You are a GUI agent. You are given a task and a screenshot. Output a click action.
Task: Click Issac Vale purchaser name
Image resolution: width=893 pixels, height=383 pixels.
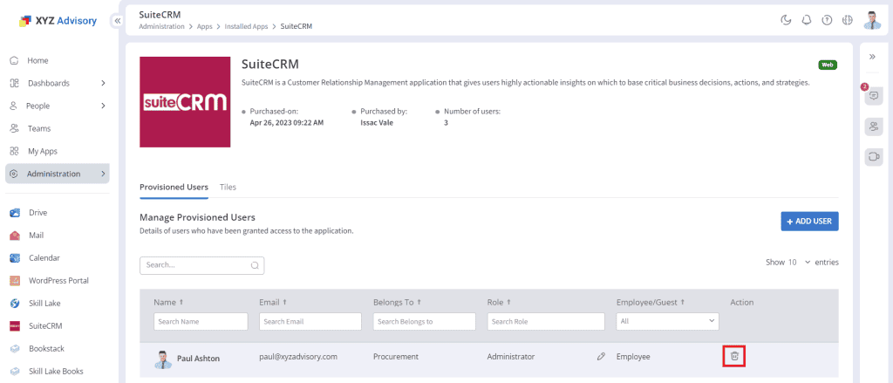(x=377, y=122)
